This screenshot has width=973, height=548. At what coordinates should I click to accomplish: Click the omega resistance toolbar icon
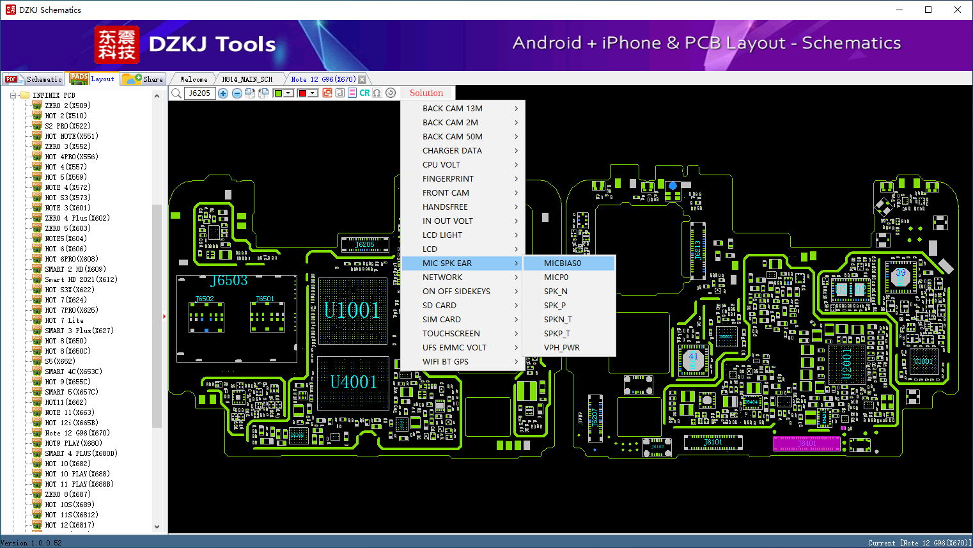pos(377,93)
